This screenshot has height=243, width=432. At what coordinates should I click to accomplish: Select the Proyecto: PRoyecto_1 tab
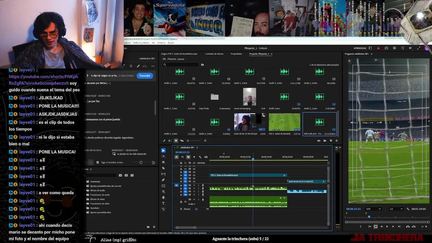tap(259, 54)
